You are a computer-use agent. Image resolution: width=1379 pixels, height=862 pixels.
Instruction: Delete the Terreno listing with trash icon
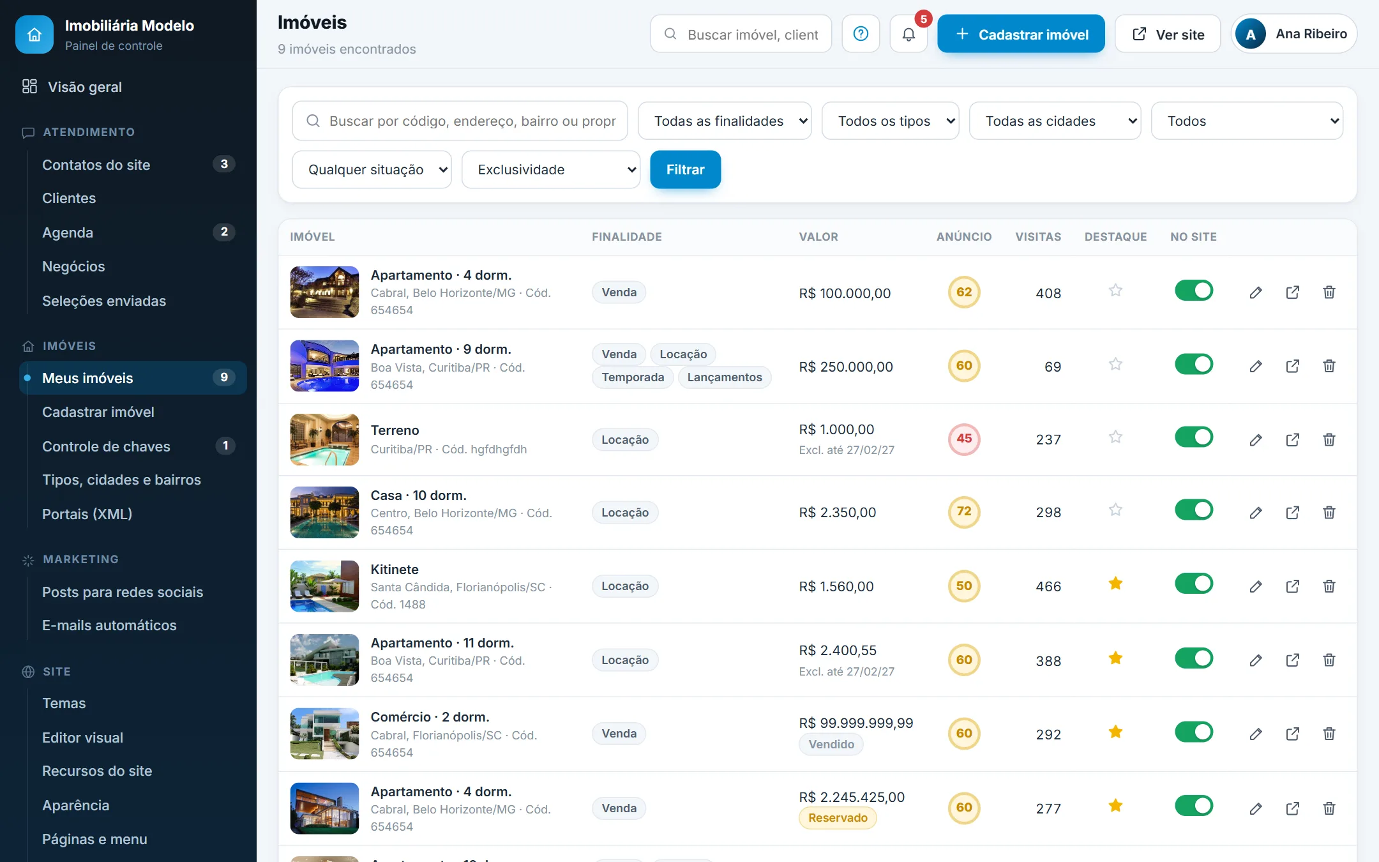point(1329,439)
